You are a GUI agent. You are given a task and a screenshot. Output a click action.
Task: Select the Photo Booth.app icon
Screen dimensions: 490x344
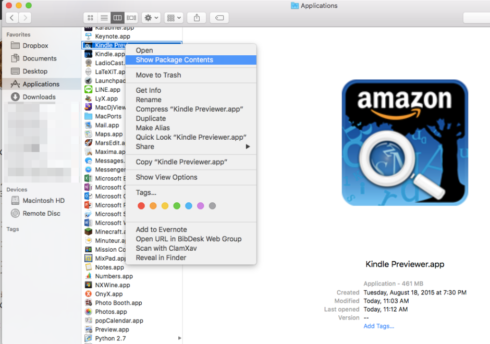coord(89,303)
